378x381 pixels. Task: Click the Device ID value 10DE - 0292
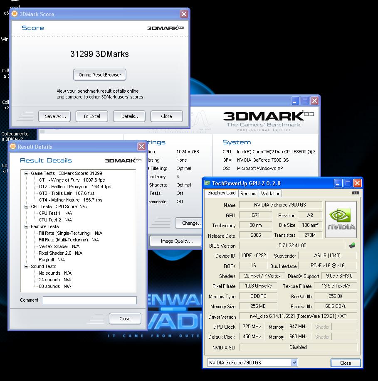[x=253, y=256]
